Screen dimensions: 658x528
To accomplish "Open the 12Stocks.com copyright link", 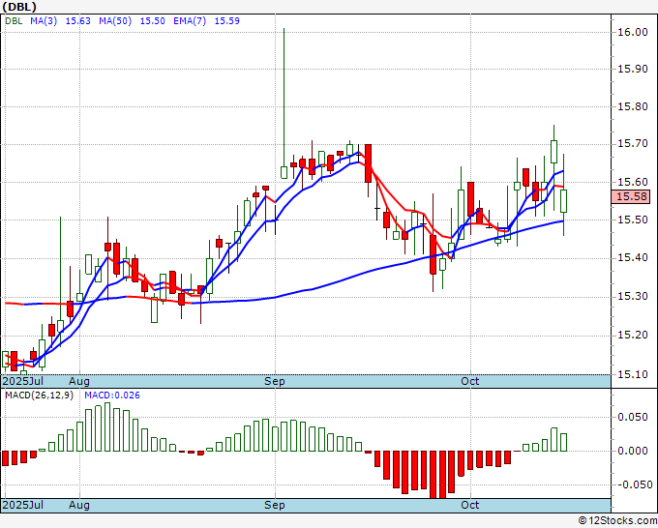I will (x=617, y=521).
